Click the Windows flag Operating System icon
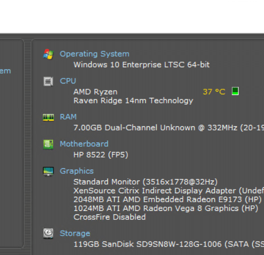The image size is (264, 255). [x=48, y=54]
